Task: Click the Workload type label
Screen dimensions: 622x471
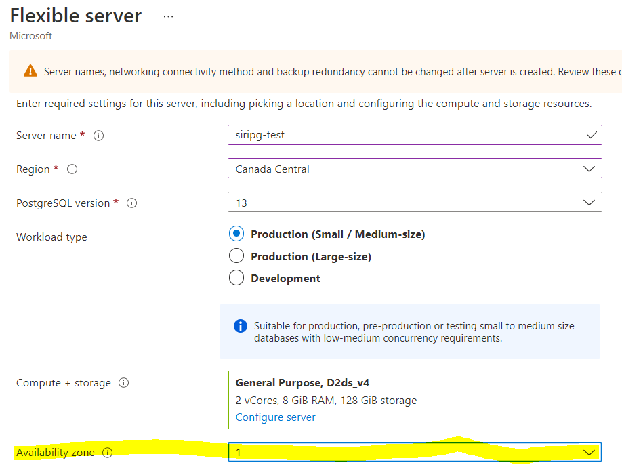Action: pos(51,237)
